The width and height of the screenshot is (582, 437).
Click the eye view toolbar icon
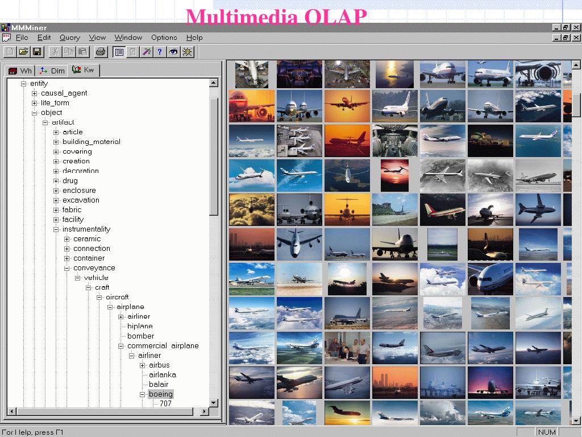pyautogui.click(x=173, y=52)
